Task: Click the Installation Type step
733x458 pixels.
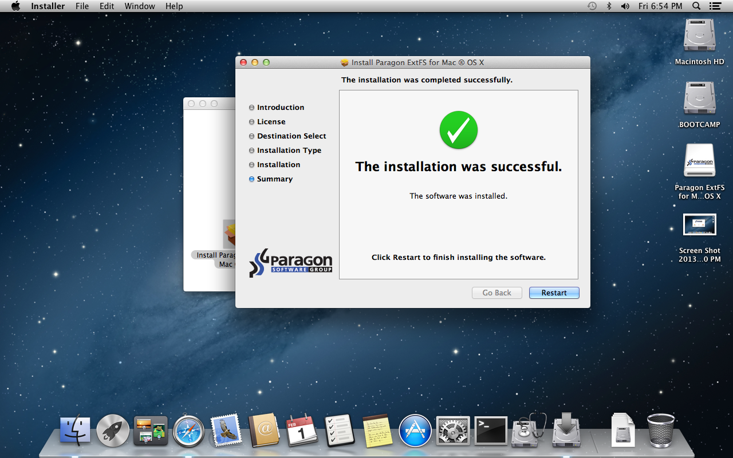Action: tap(289, 150)
